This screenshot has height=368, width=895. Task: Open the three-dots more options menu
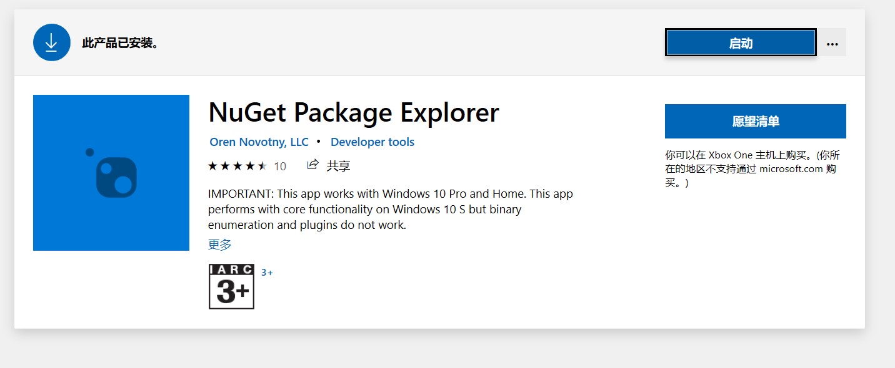point(832,44)
